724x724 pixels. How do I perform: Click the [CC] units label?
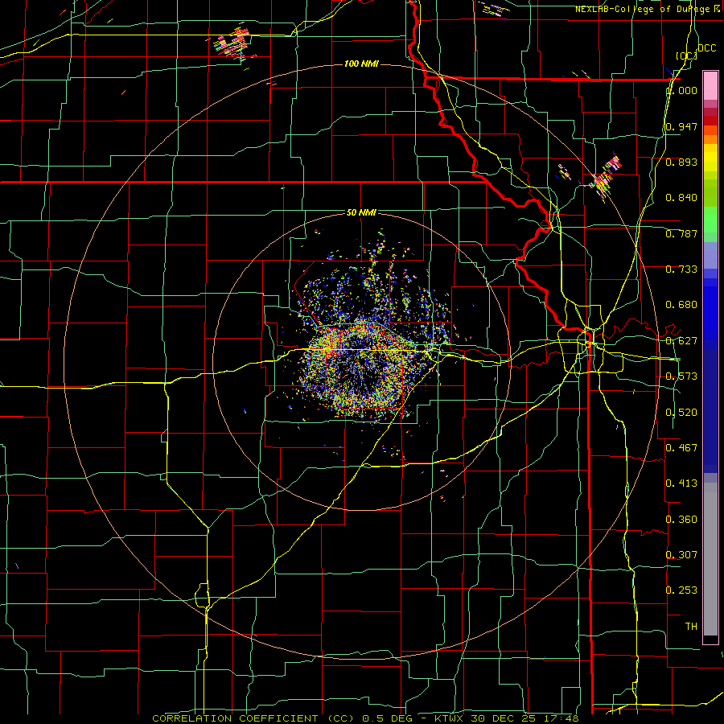click(x=686, y=56)
